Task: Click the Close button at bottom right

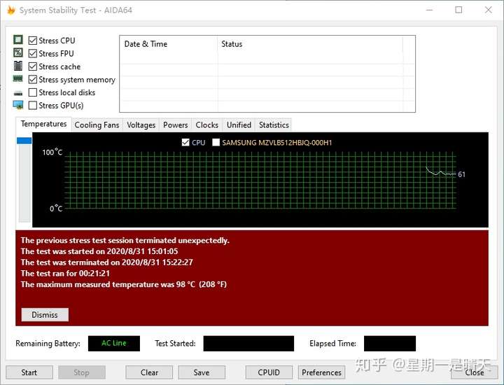Action: click(474, 372)
